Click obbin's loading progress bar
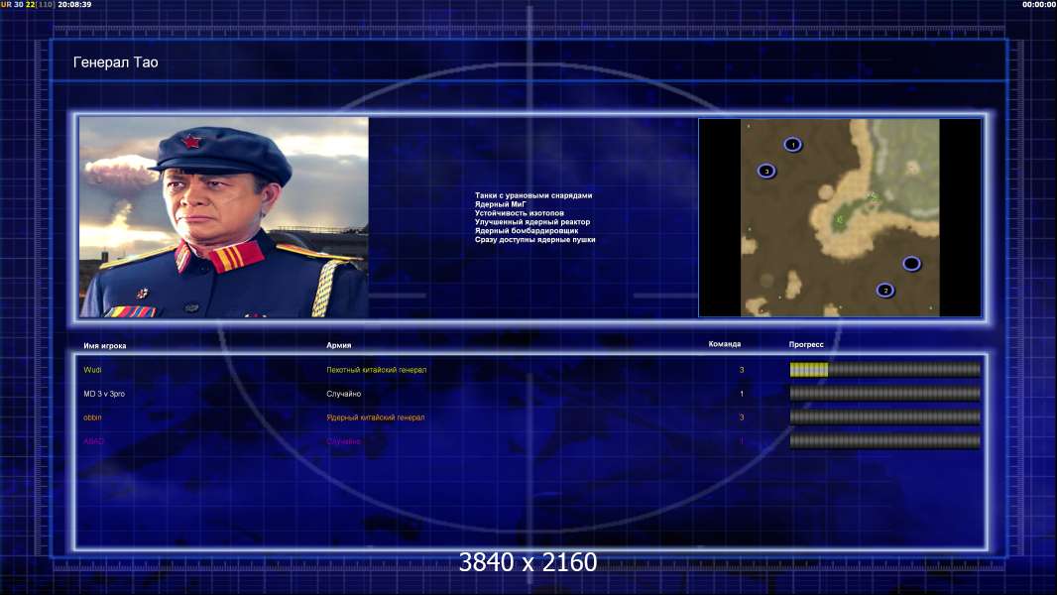This screenshot has height=595, width=1057. pyautogui.click(x=885, y=417)
